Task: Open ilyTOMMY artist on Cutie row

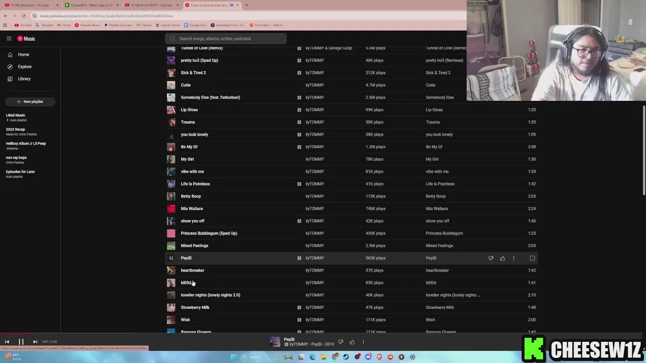Action: pyautogui.click(x=314, y=85)
